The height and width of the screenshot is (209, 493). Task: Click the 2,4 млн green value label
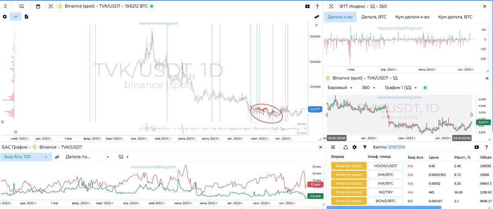point(315,196)
